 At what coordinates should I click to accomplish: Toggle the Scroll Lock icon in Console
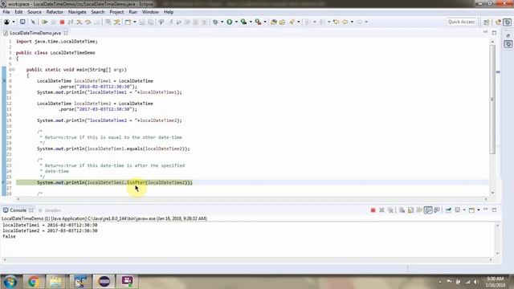[410, 210]
